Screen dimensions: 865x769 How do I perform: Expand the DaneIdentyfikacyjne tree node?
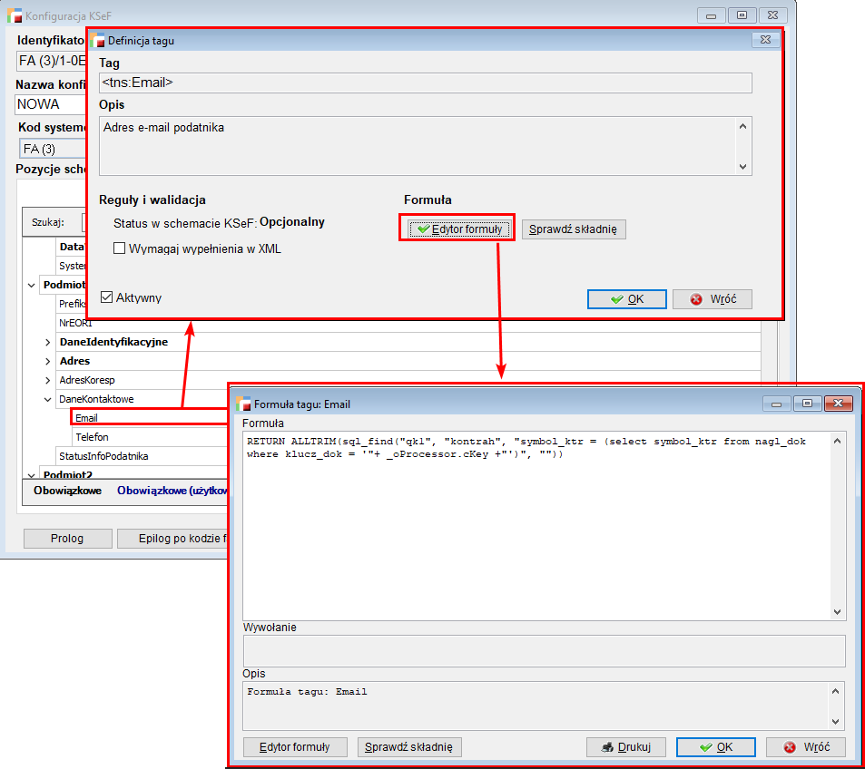pos(48,342)
